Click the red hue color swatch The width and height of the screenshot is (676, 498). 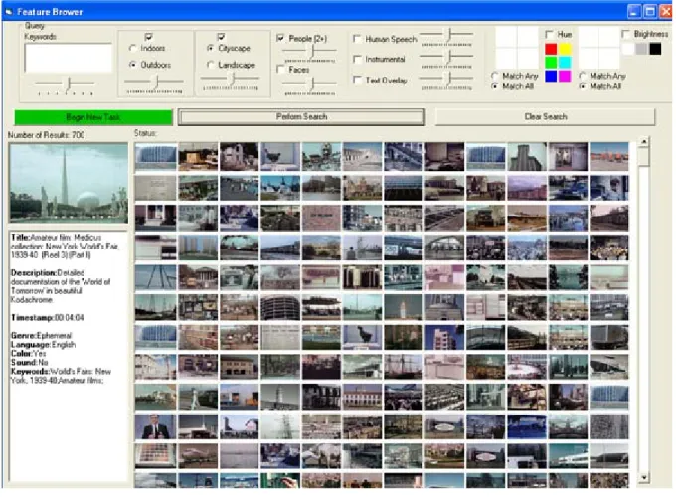[551, 49]
